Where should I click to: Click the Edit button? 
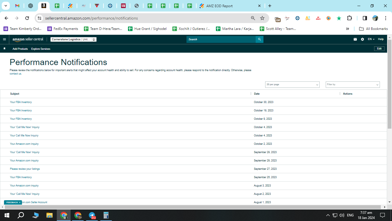[379, 49]
